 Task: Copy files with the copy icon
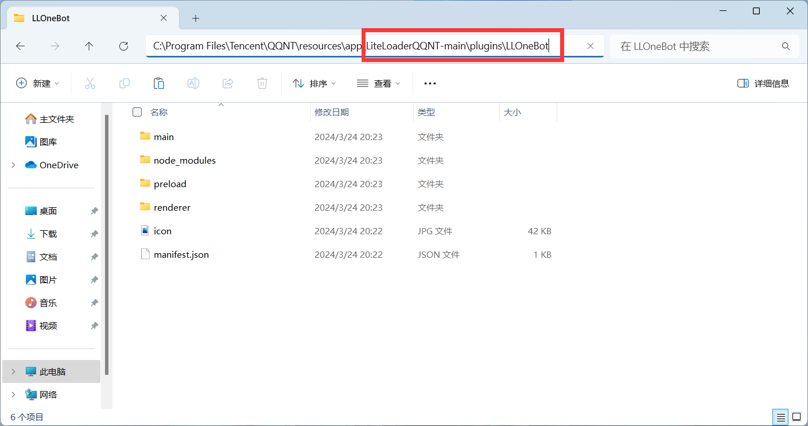(x=125, y=83)
